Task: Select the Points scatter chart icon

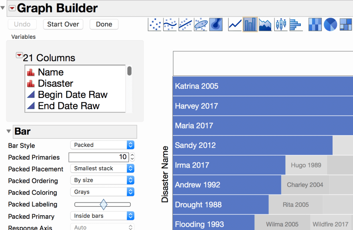Action: pyautogui.click(x=155, y=25)
